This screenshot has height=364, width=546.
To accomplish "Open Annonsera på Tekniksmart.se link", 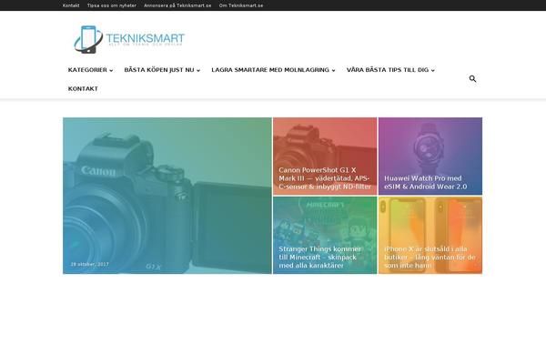I will (x=177, y=5).
